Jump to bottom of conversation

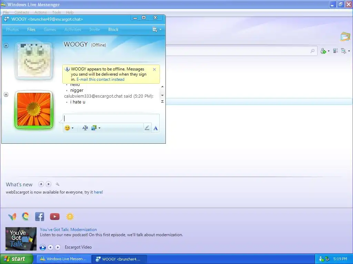[x=162, y=101]
